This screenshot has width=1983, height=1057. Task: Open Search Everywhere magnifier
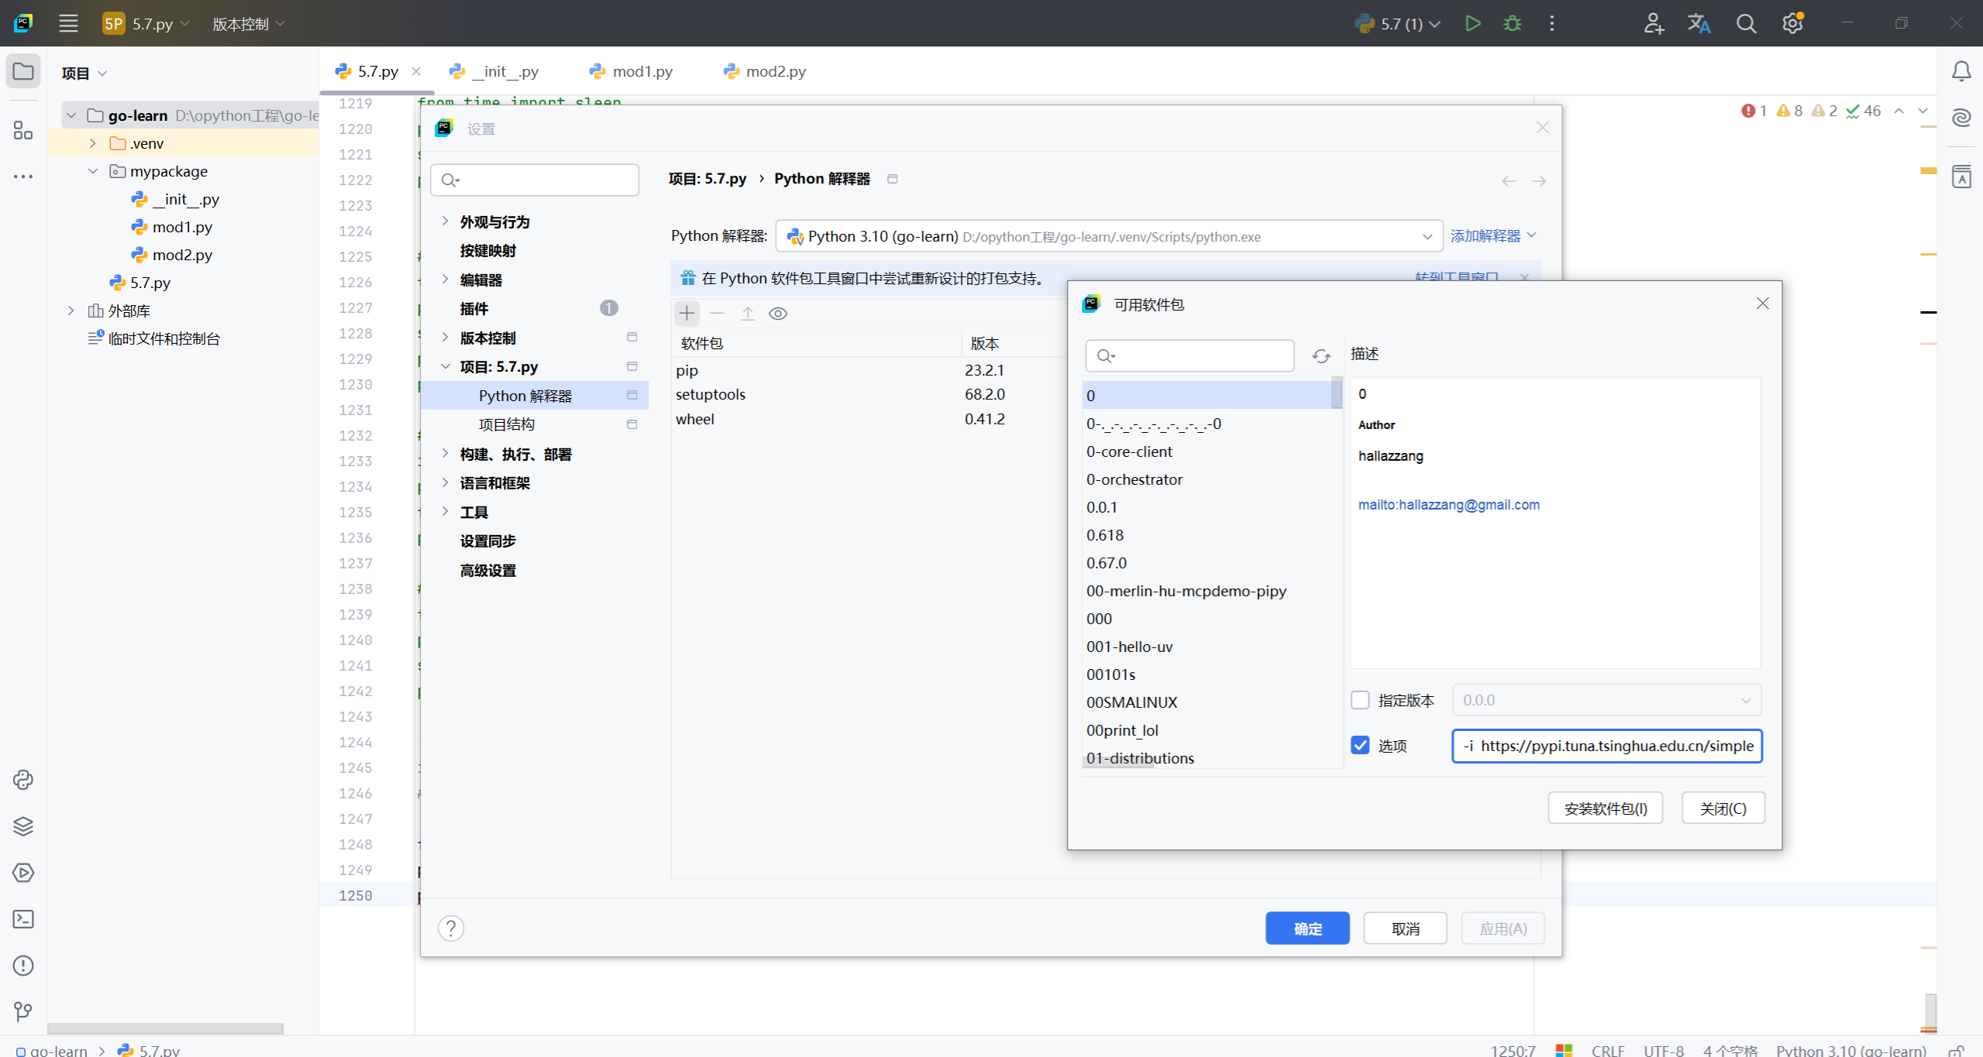1746,23
